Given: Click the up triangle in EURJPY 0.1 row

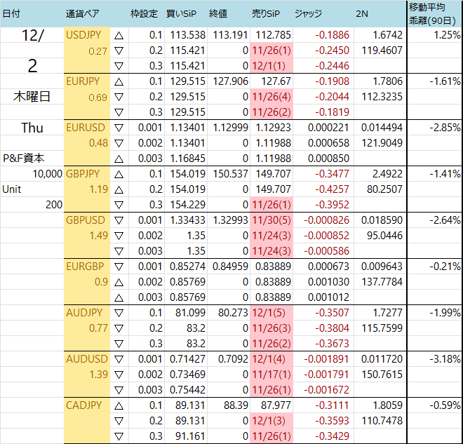Looking at the screenshot, I should pyautogui.click(x=119, y=82).
